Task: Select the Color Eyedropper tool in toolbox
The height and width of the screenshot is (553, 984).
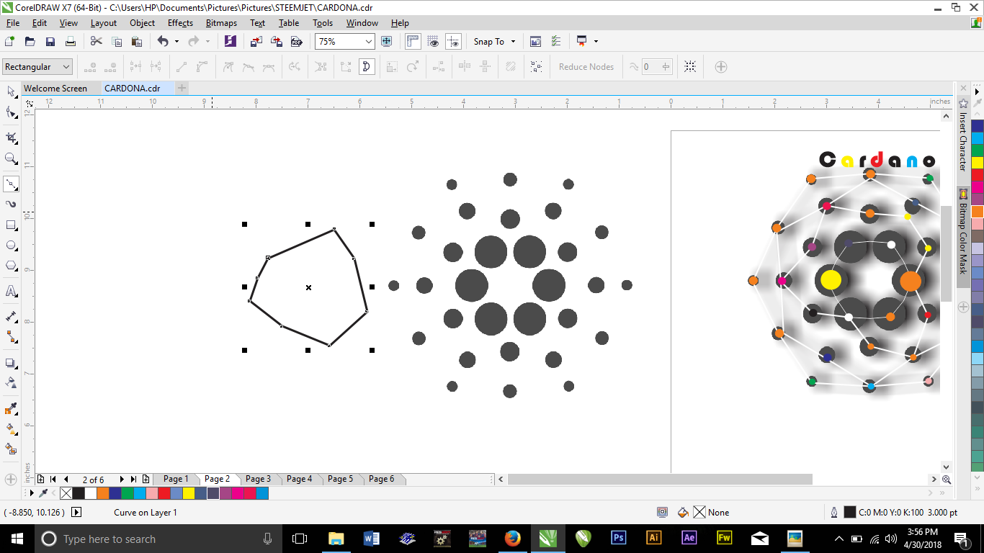Action: tap(11, 408)
